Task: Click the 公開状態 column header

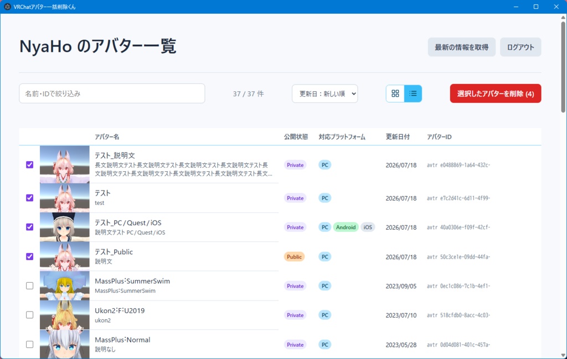Action: point(296,137)
